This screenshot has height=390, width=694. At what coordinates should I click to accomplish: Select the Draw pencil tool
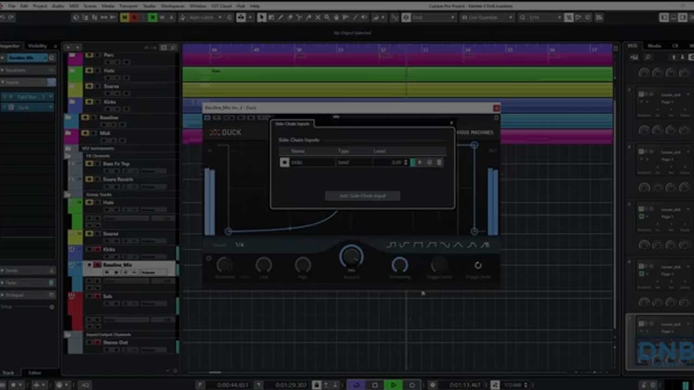[x=280, y=17]
